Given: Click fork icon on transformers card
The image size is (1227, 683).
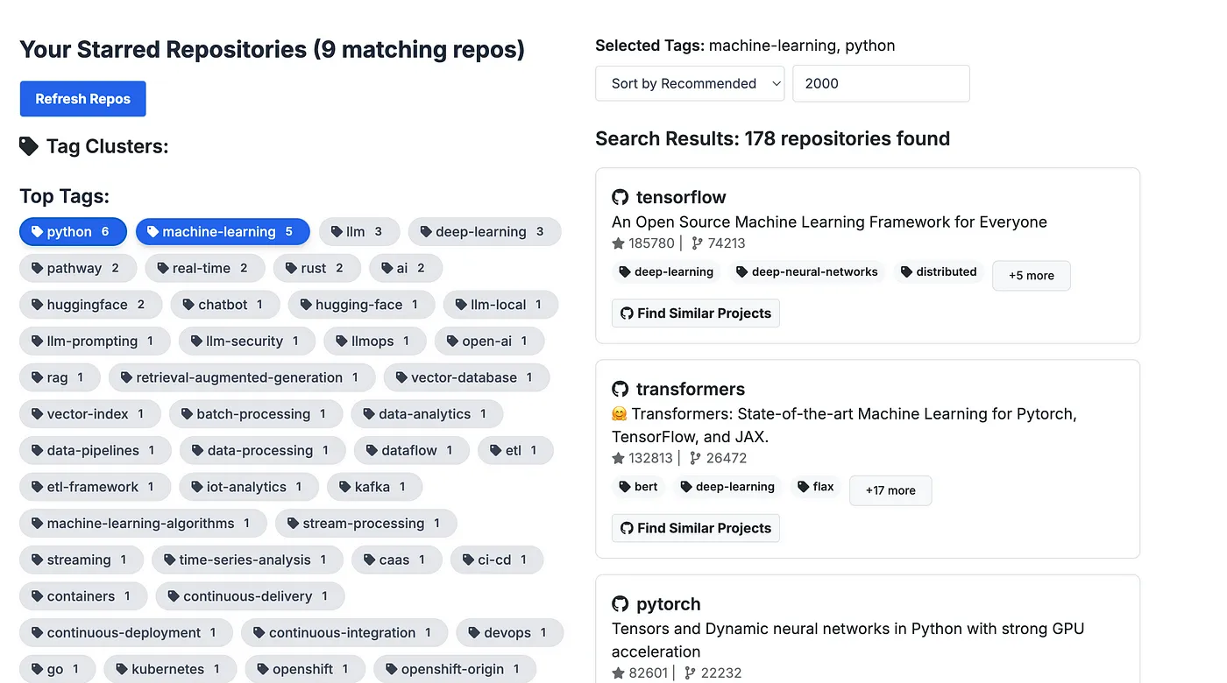Looking at the screenshot, I should coord(696,458).
